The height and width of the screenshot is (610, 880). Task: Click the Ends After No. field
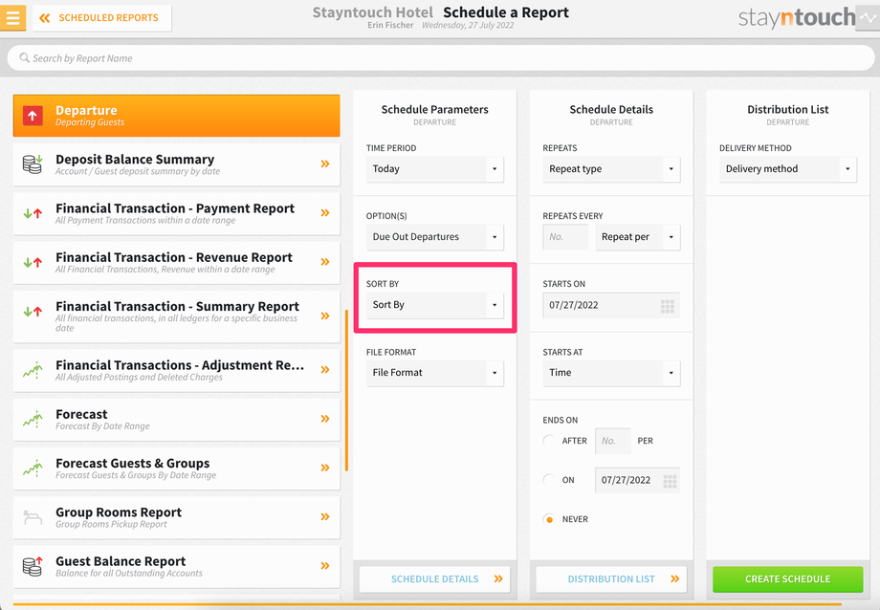pos(613,441)
